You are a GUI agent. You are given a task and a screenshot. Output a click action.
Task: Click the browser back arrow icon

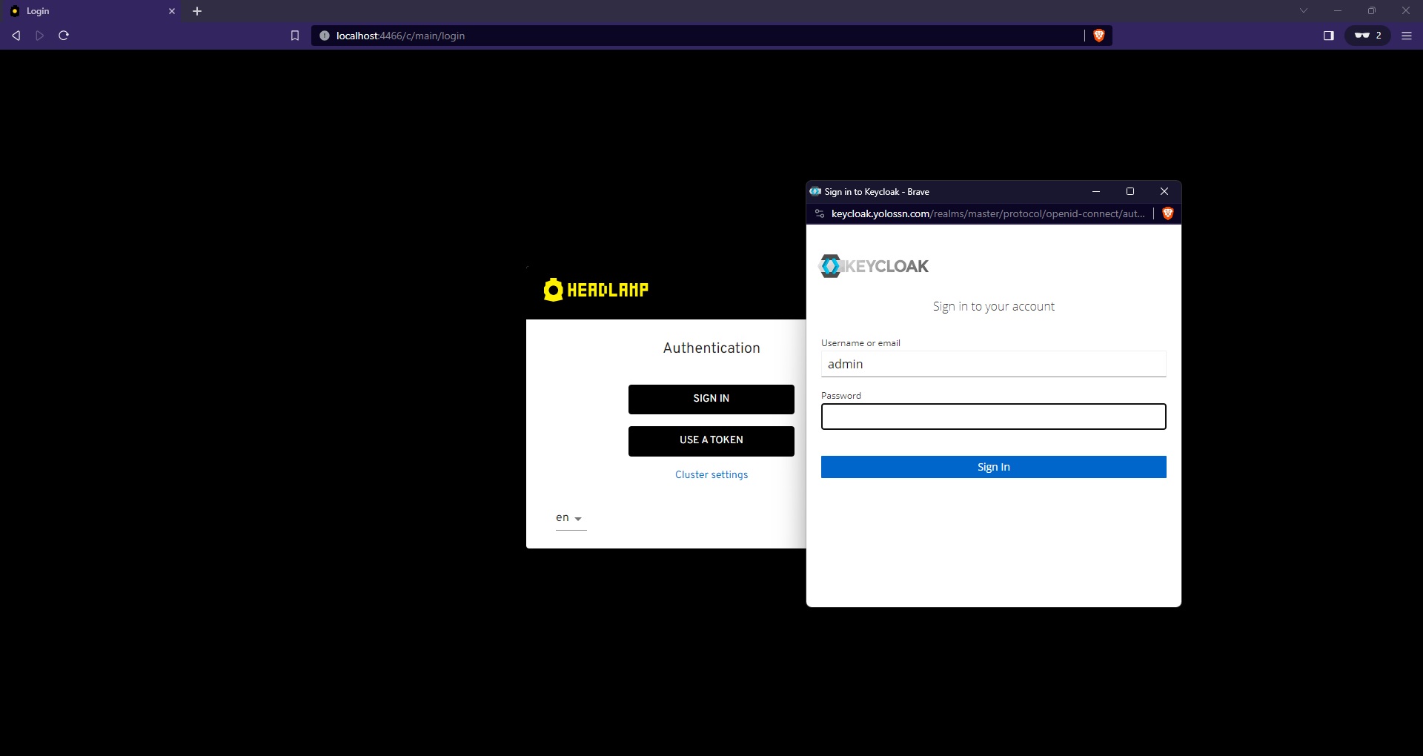pyautogui.click(x=16, y=36)
